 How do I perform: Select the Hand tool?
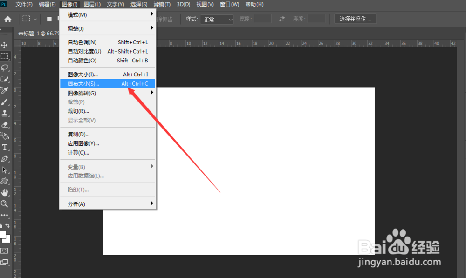click(x=5, y=192)
